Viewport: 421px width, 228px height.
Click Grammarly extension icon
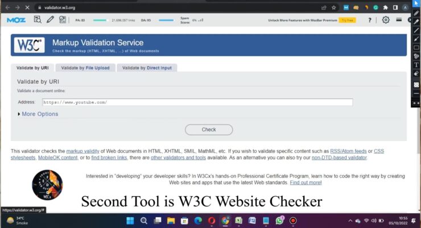375,7
